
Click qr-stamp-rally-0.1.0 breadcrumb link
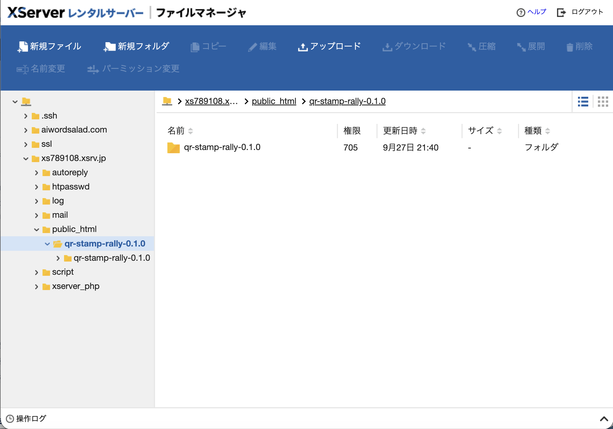[347, 101]
